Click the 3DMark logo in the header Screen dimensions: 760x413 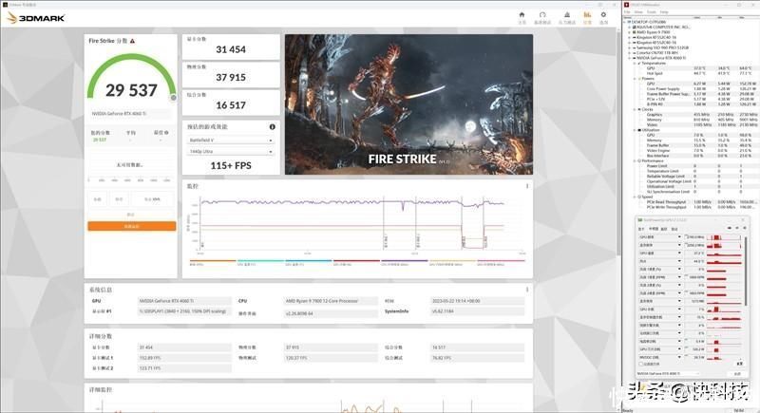tap(36, 18)
